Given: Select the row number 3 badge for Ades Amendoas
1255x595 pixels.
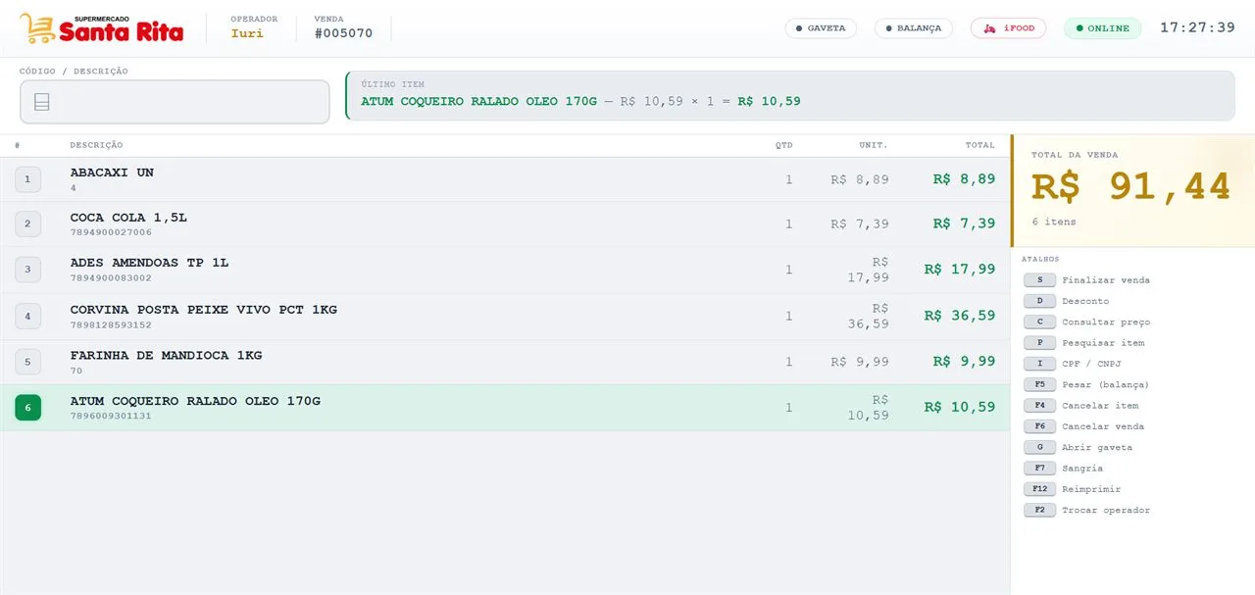Looking at the screenshot, I should [x=27, y=270].
